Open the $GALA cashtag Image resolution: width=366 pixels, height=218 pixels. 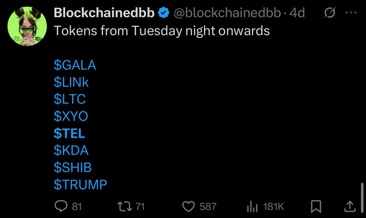pos(75,65)
